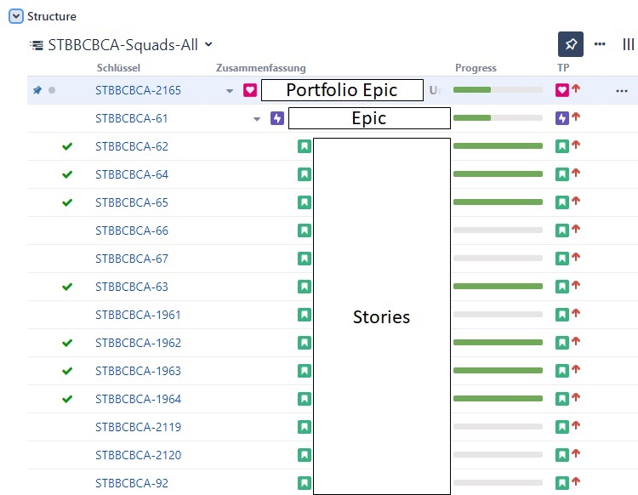Viewport: 638px width, 495px height.
Task: Click the key STBBCBCA-1962
Action: click(138, 343)
